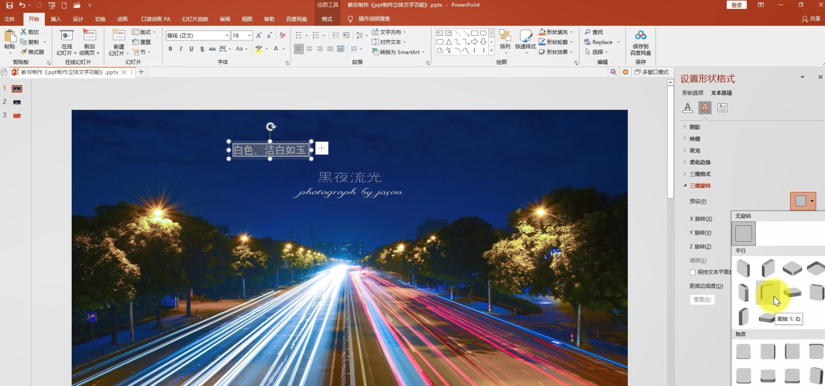Open the 3-D rotation preset (预设) dropdown

[803, 201]
